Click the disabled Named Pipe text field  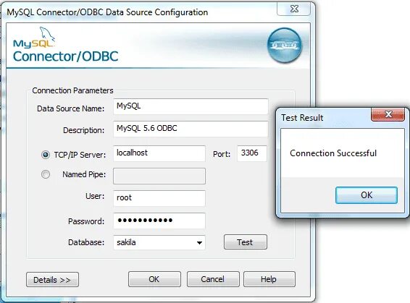[x=159, y=176]
